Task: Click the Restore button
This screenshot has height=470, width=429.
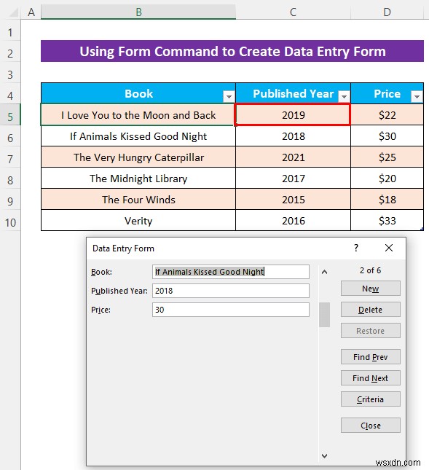Action: point(370,331)
